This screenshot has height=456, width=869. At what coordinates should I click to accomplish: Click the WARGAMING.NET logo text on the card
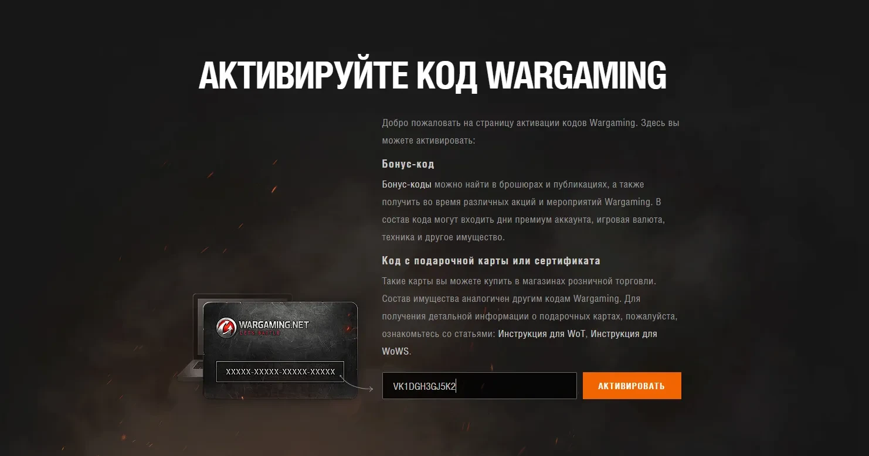pyautogui.click(x=273, y=324)
